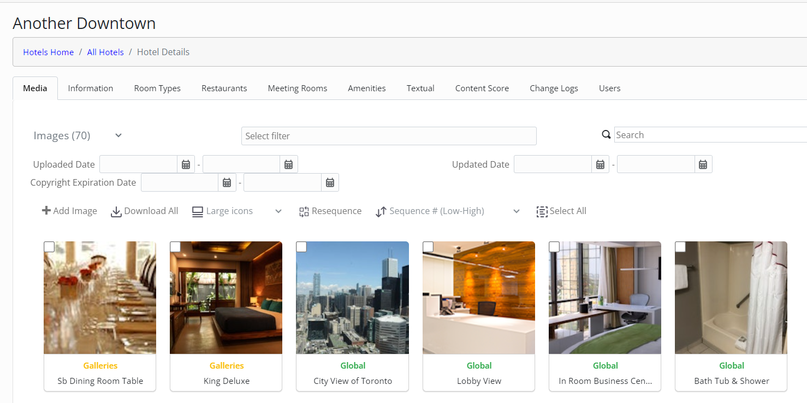Focus the Copyright Expiration Date start field
The image size is (807, 403).
[180, 182]
